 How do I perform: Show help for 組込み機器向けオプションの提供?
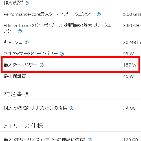point(71,108)
